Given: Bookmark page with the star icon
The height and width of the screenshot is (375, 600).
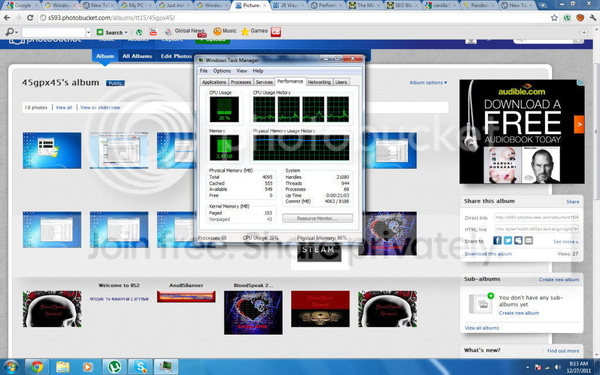Looking at the screenshot, I should click(x=554, y=18).
